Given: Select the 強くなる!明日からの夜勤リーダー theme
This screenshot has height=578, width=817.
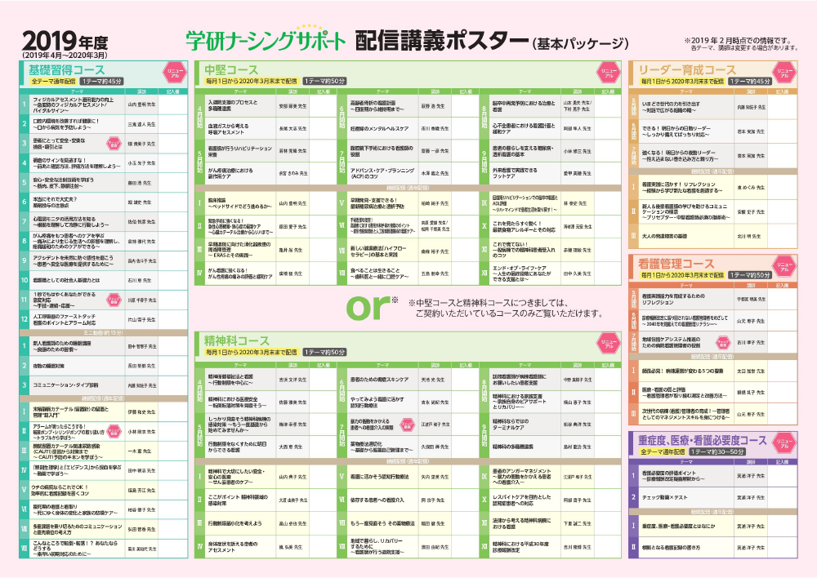Looking at the screenshot, I should (680, 156).
